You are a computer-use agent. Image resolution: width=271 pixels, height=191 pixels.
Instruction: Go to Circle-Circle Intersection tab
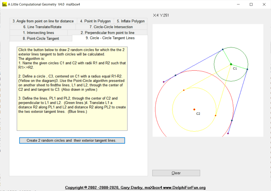click(x=111, y=27)
